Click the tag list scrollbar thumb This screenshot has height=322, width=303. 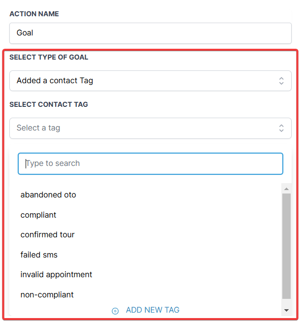(286, 246)
